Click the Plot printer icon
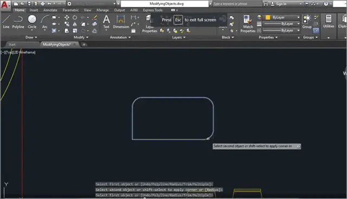Screen dimensions: 347x199 pyautogui.click(x=43, y=4)
